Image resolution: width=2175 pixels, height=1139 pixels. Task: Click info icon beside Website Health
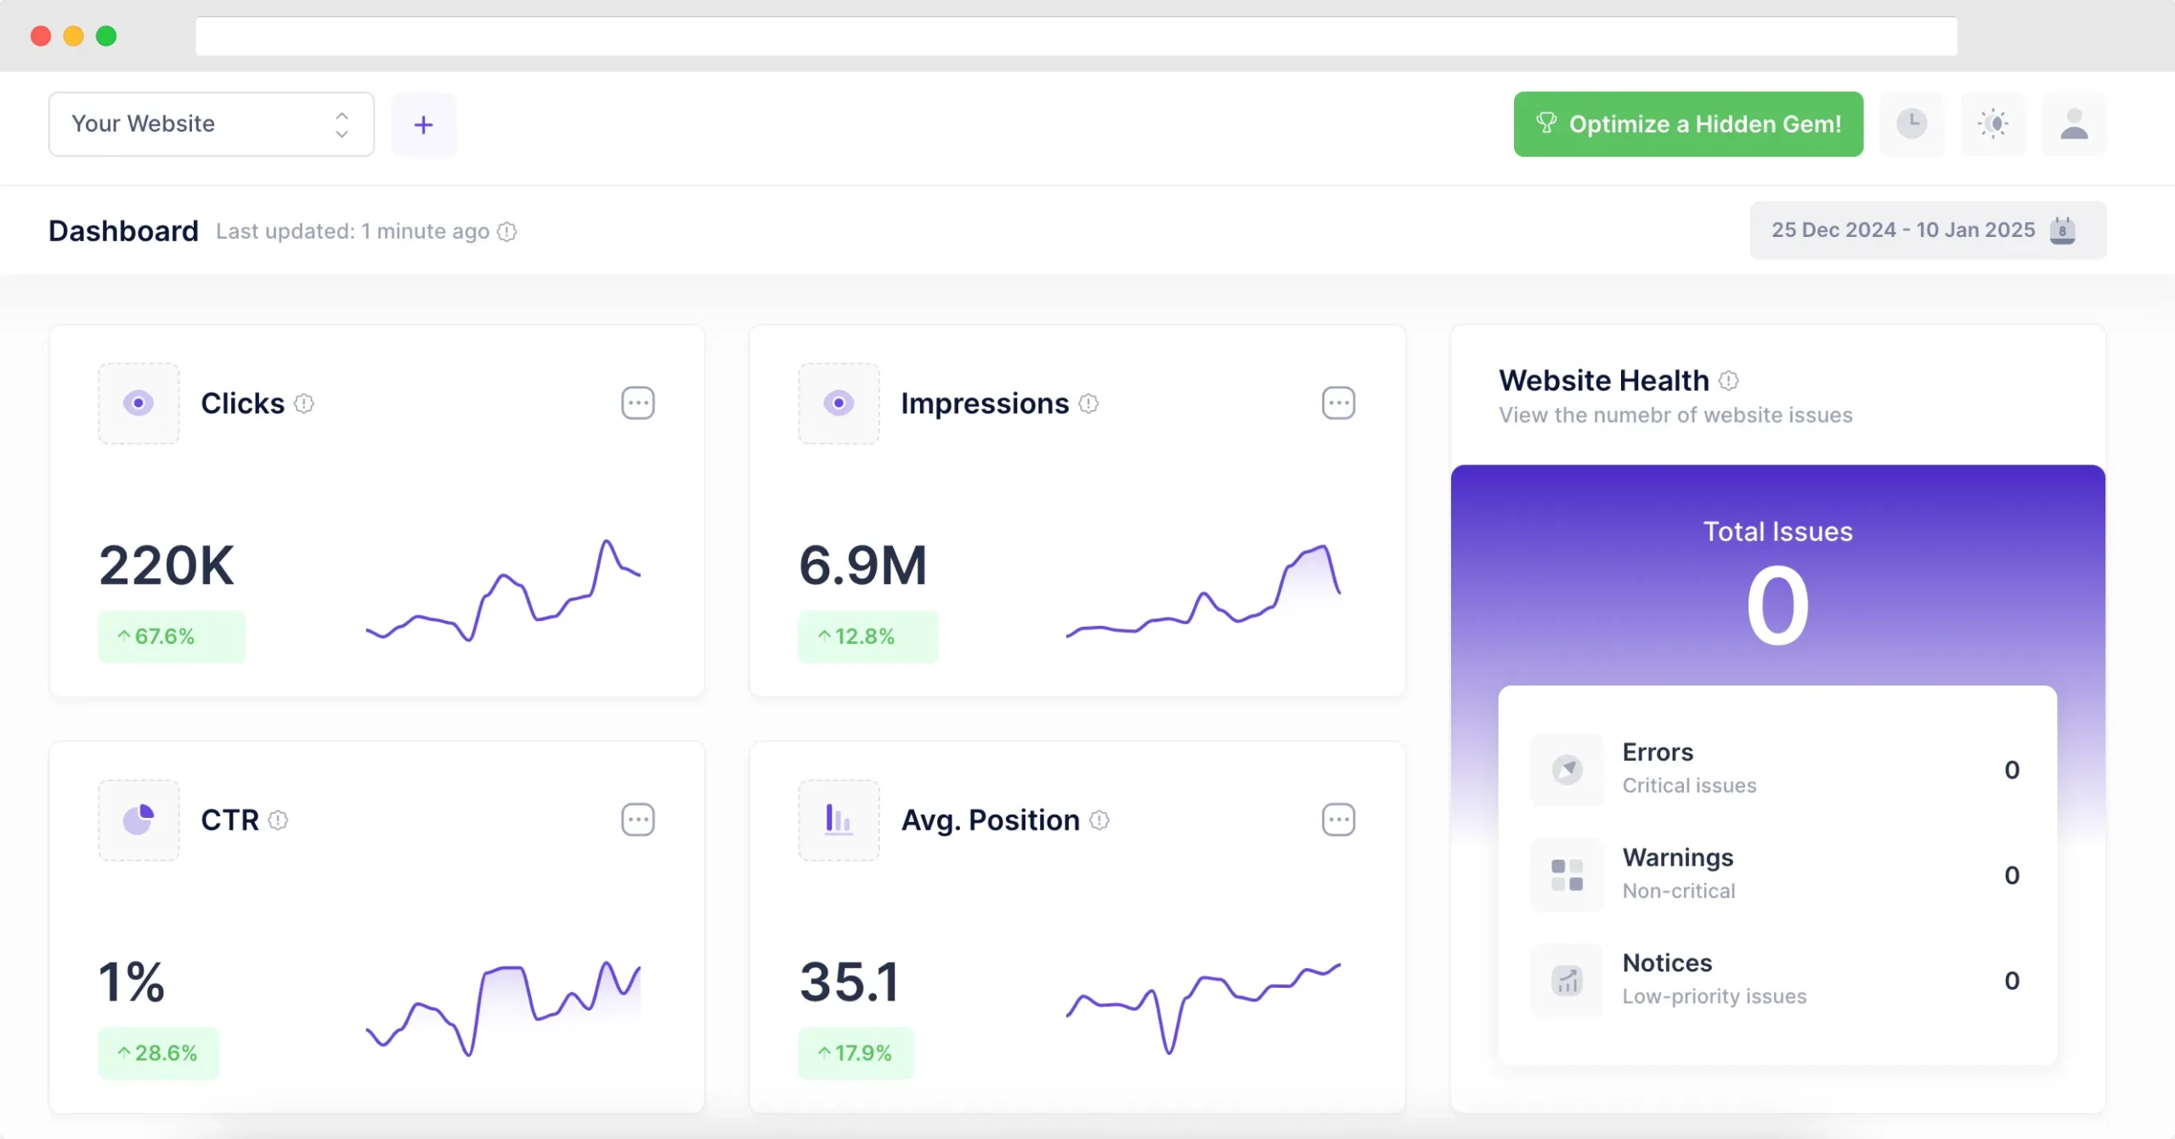(1729, 381)
